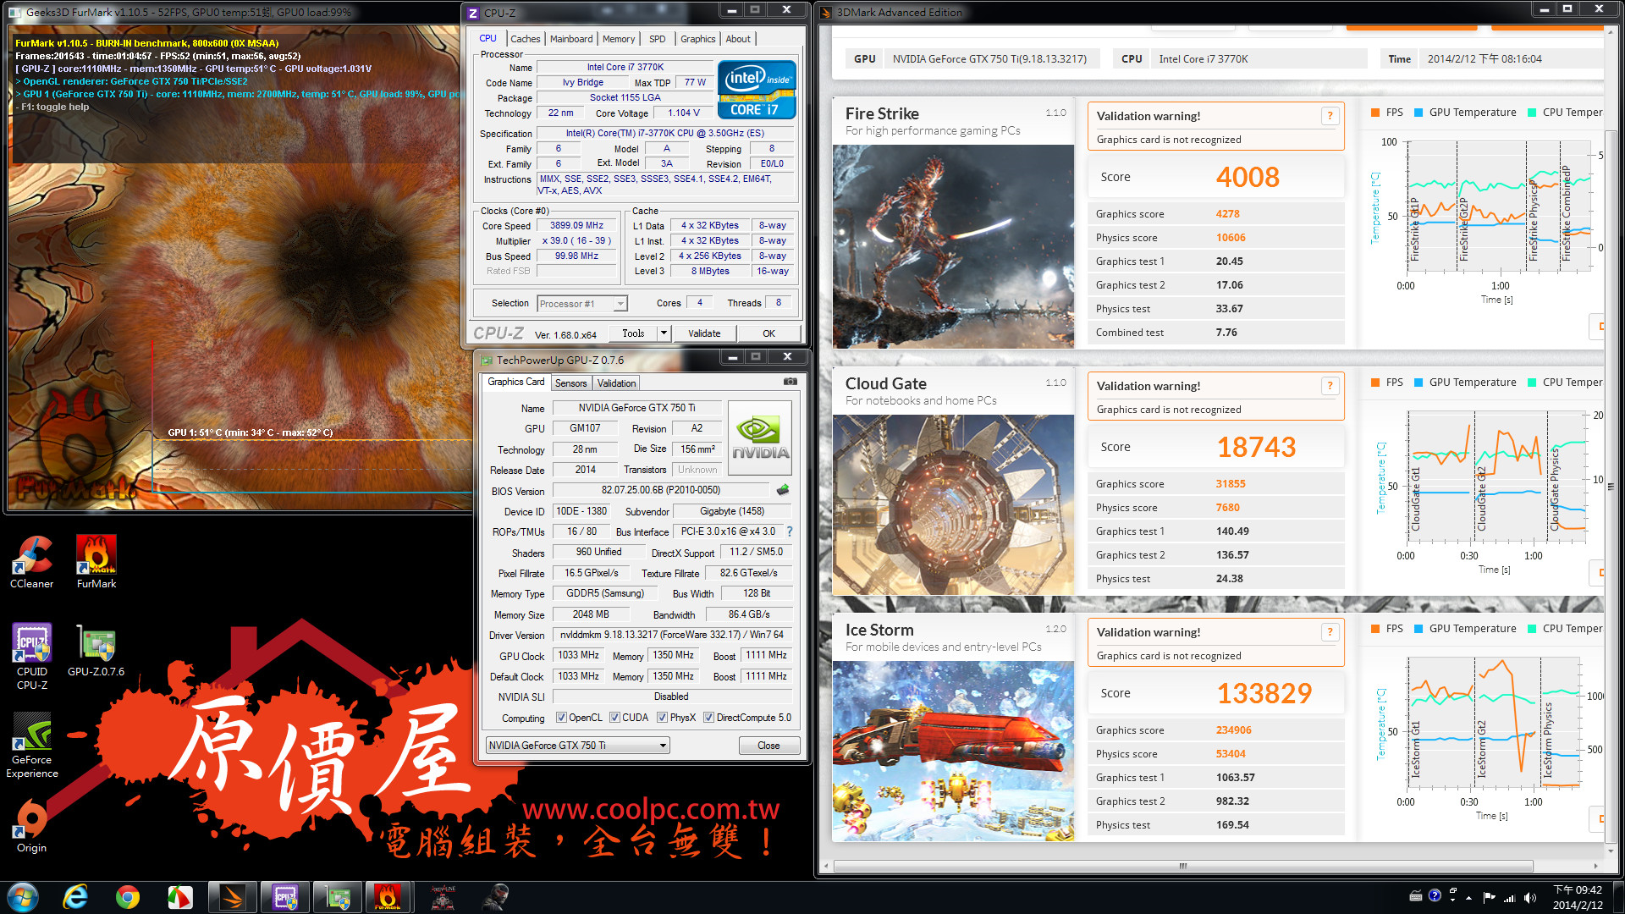Click the Ice Storm validation help icon
Image resolution: width=1625 pixels, height=914 pixels.
[1330, 632]
